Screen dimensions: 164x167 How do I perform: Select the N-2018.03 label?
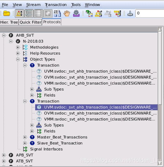33,41
